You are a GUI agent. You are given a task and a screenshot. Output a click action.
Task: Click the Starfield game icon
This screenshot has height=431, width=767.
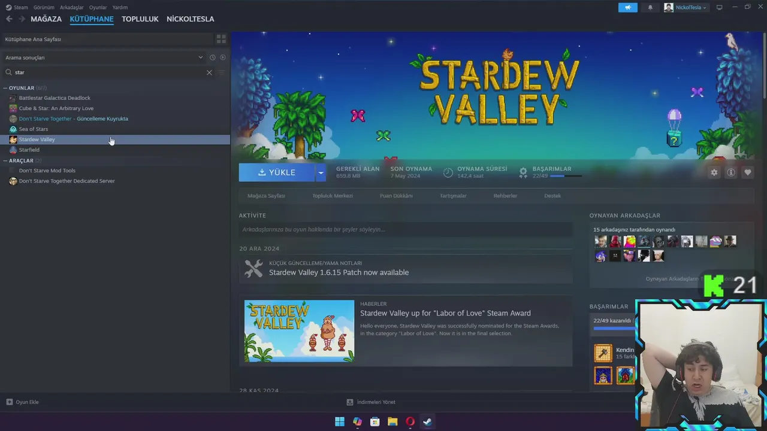(13, 150)
